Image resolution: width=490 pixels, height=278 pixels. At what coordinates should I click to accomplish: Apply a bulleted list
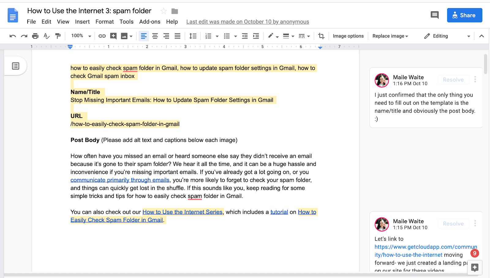pos(227,36)
